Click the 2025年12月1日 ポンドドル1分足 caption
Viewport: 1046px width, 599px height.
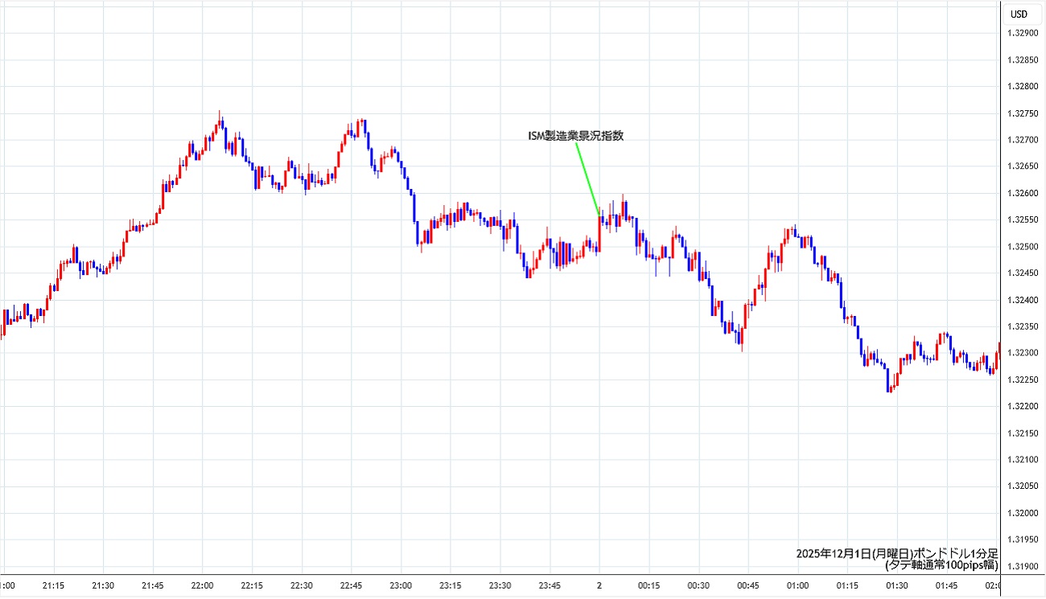[896, 553]
